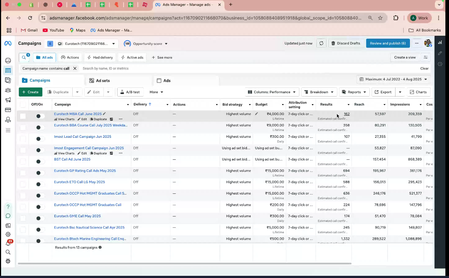The height and width of the screenshot is (278, 449).
Task: Switch to the Ad sets tab
Action: 103,81
